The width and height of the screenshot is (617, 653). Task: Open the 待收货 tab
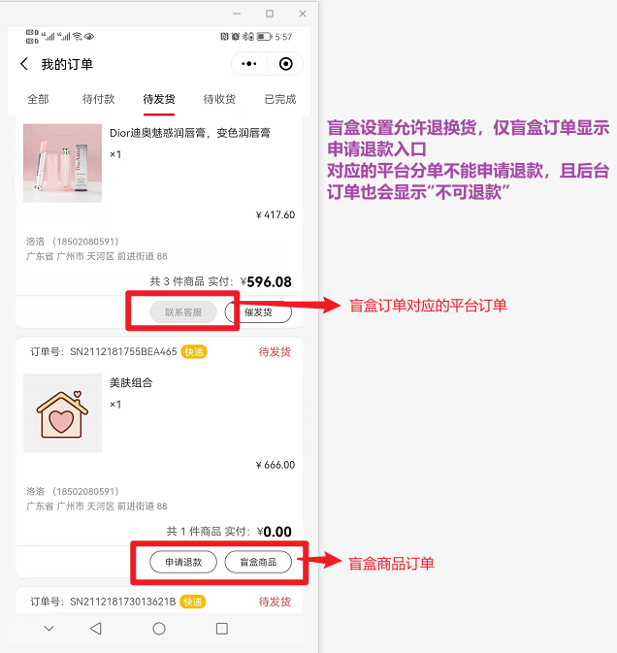219,99
